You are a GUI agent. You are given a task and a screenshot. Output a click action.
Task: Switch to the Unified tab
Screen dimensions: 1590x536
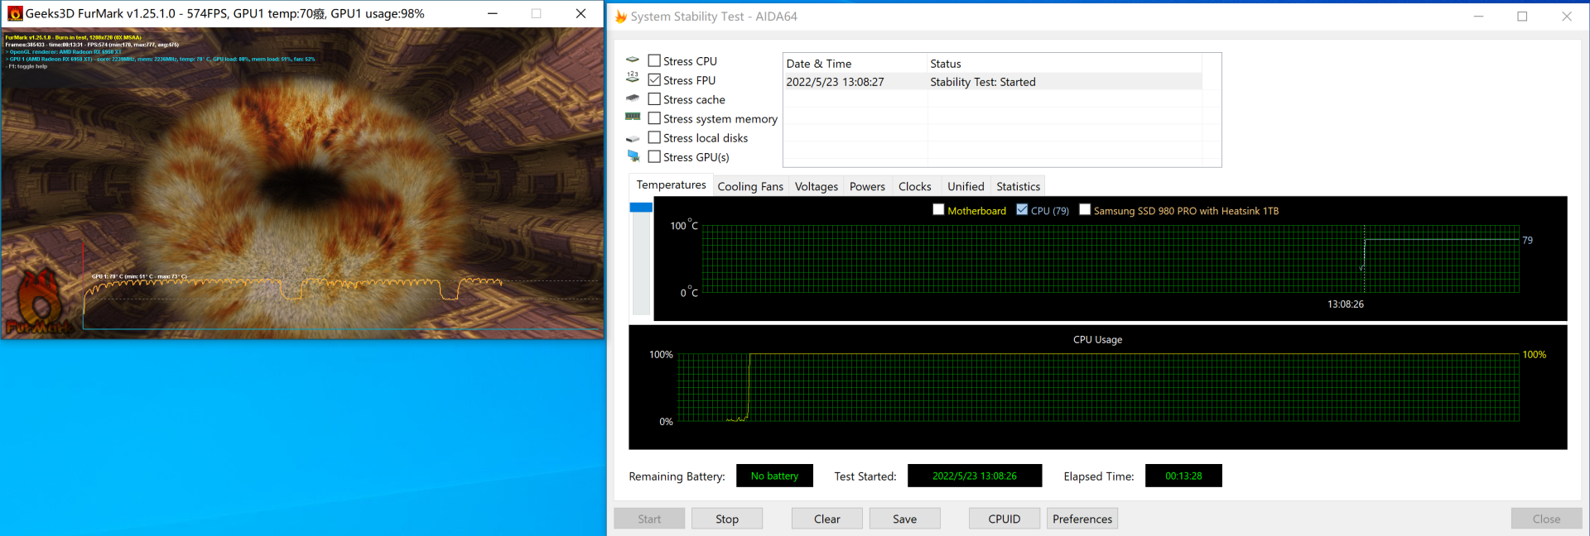(966, 187)
